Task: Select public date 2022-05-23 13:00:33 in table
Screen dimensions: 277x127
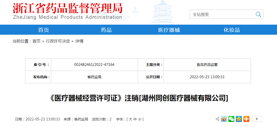Action: 207,77
